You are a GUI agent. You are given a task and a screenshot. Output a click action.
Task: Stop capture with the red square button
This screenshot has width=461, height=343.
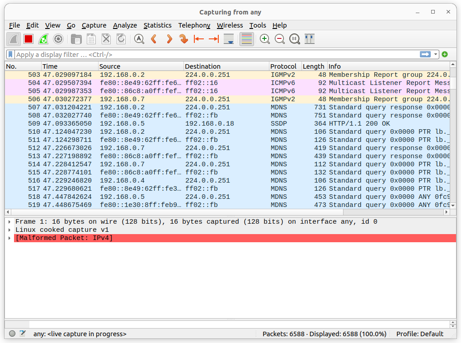click(28, 39)
